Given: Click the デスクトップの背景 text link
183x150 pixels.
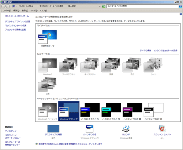Looking at the screenshot, I should pyautogui.click(x=53, y=135).
